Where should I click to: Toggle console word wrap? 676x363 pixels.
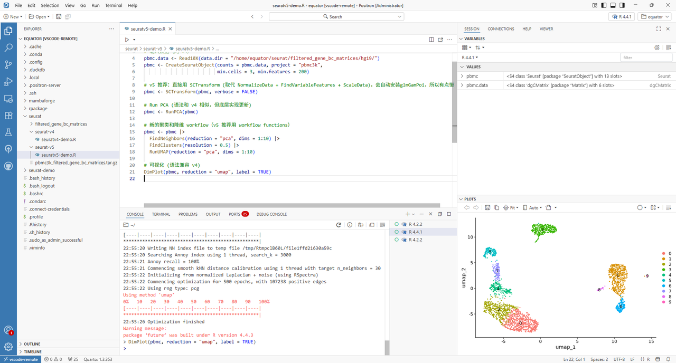pos(360,225)
